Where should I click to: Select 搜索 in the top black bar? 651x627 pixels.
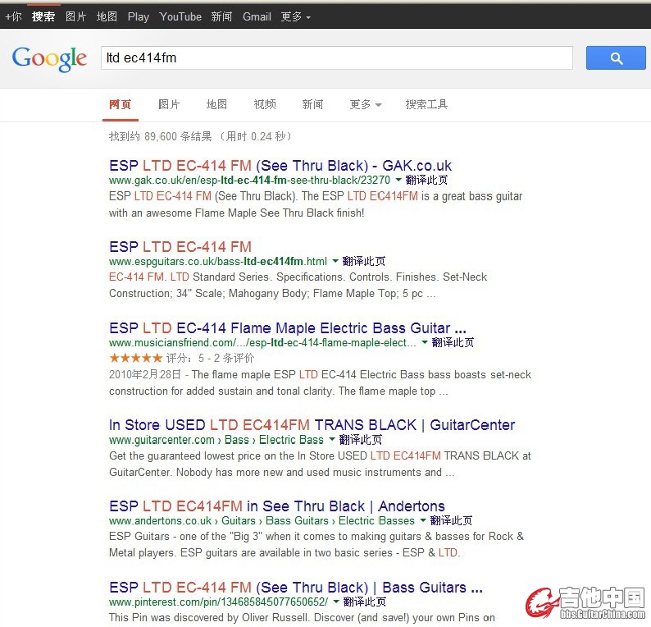tap(43, 16)
